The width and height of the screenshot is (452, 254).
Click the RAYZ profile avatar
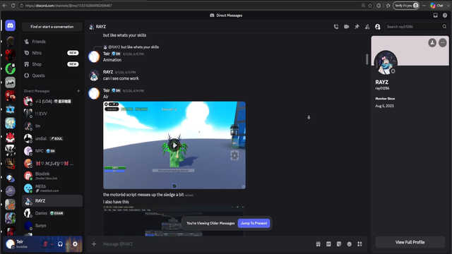point(386,63)
